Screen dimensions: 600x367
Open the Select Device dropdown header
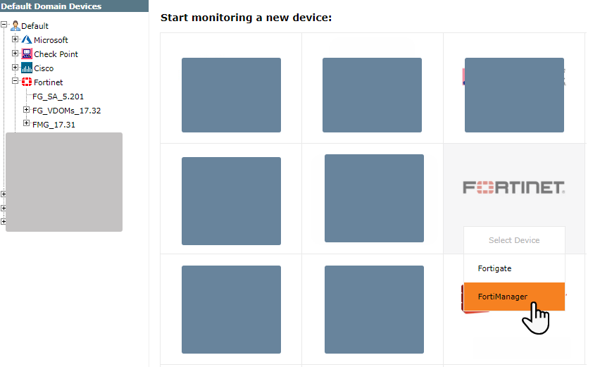(x=514, y=240)
